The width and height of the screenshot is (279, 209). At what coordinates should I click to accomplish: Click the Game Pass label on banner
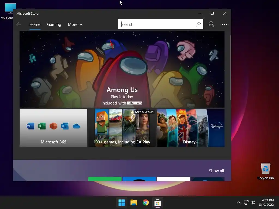135,103
